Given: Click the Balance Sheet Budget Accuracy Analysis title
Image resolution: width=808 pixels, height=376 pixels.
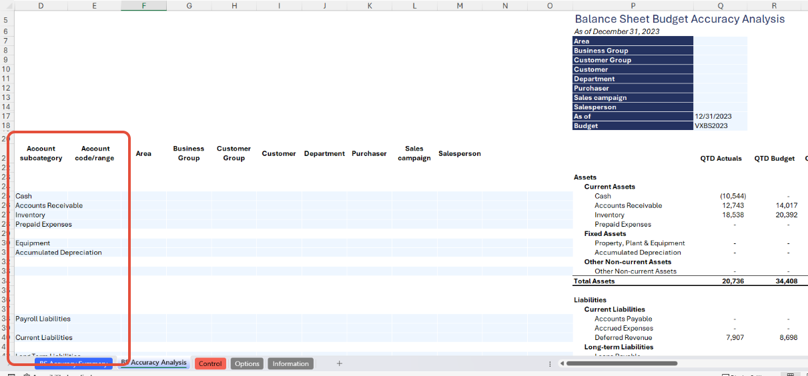Looking at the screenshot, I should (x=679, y=19).
